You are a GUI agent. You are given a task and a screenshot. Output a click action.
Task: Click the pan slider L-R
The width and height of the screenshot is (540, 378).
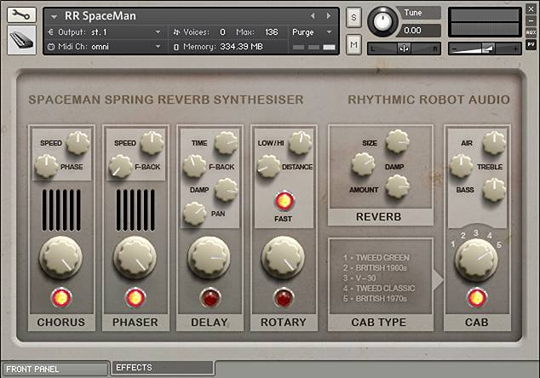point(405,49)
